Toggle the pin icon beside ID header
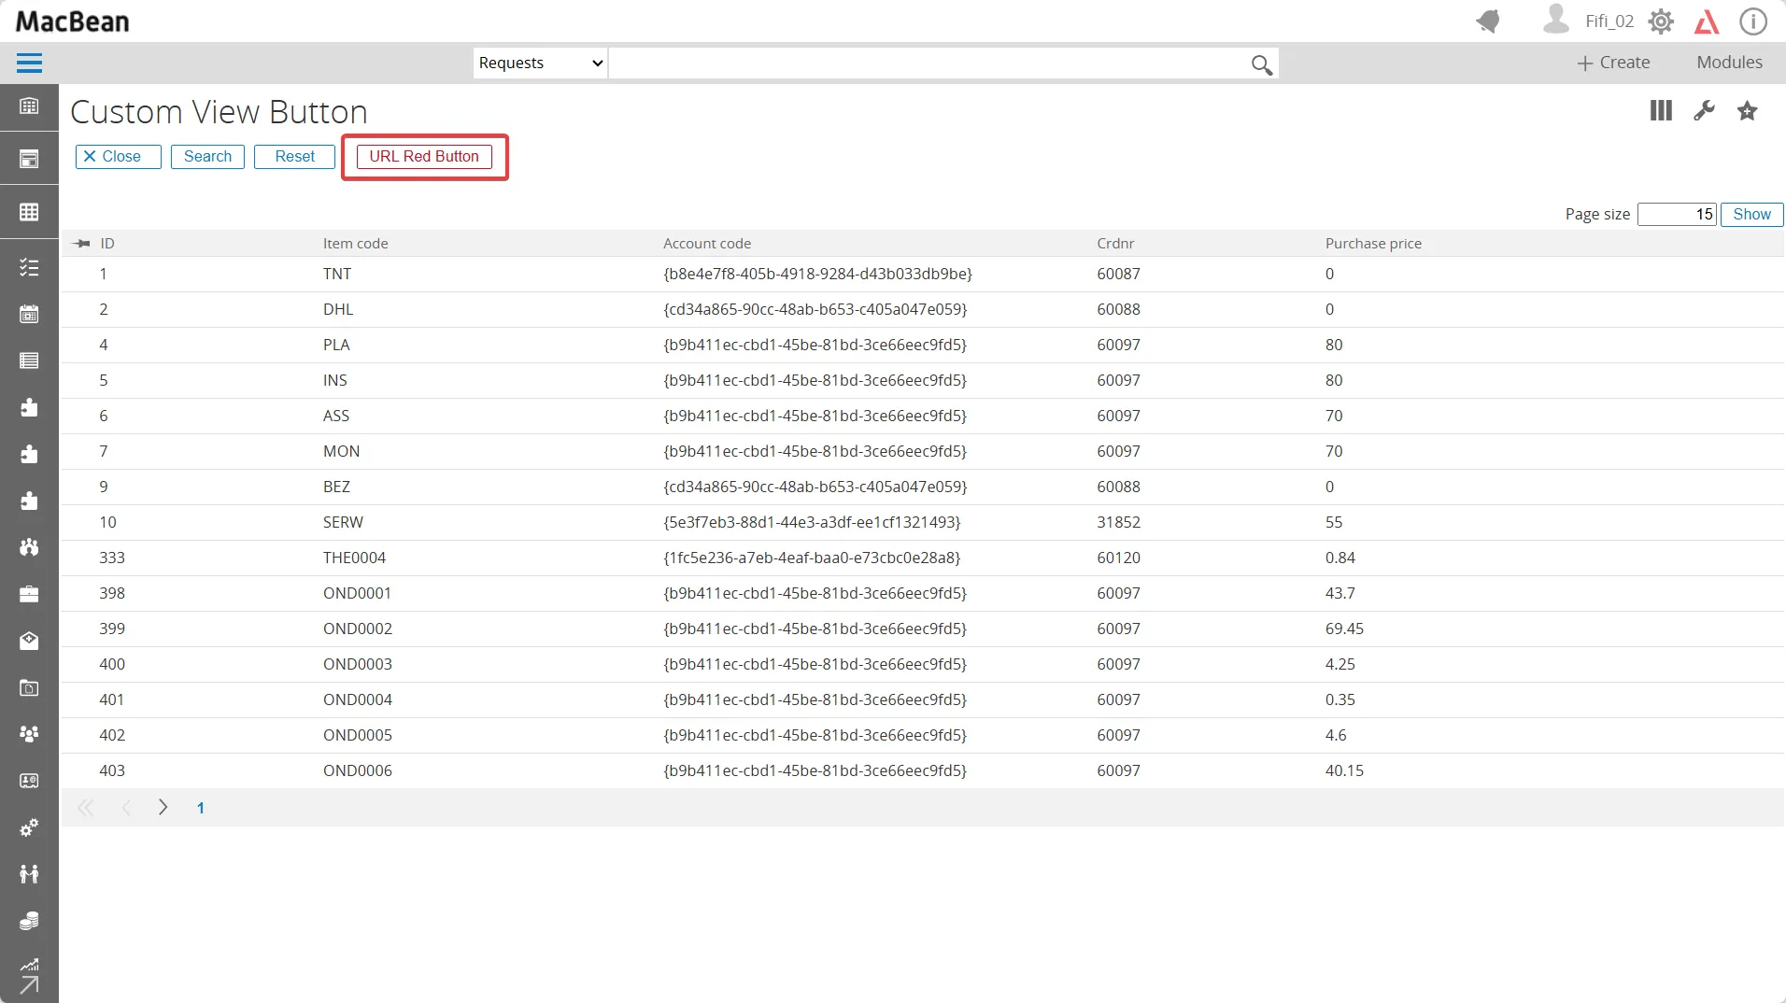 (81, 244)
